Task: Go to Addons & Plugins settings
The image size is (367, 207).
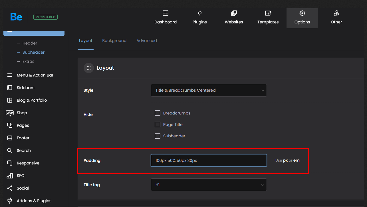Action: pyautogui.click(x=34, y=201)
